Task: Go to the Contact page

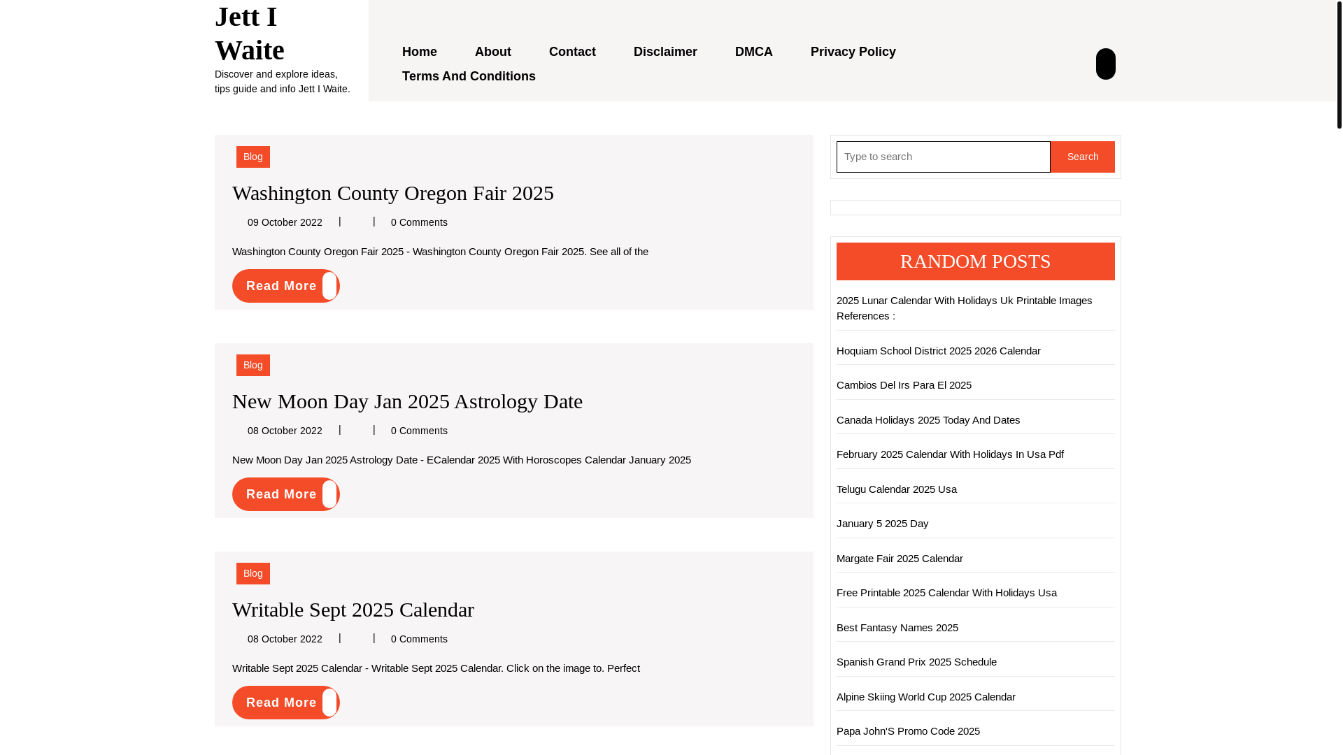Action: click(x=572, y=52)
